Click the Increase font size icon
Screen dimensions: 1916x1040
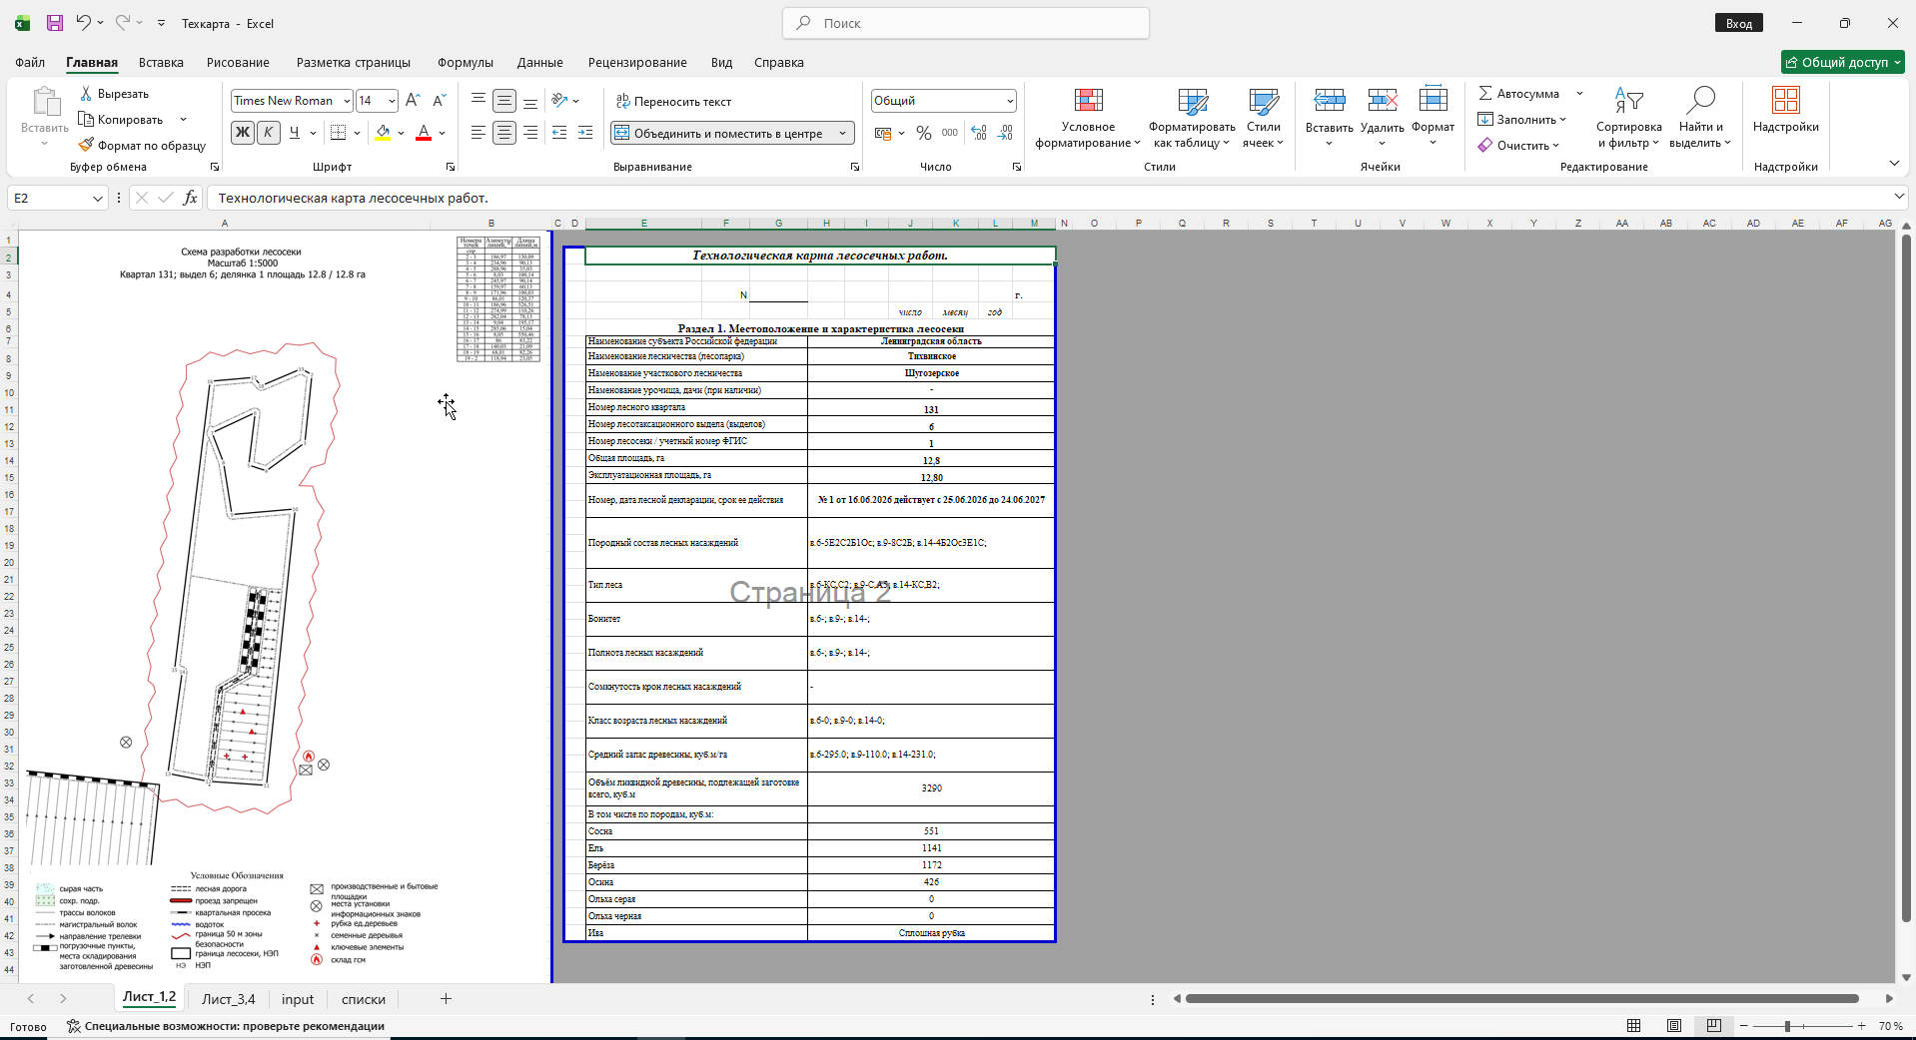tap(413, 101)
